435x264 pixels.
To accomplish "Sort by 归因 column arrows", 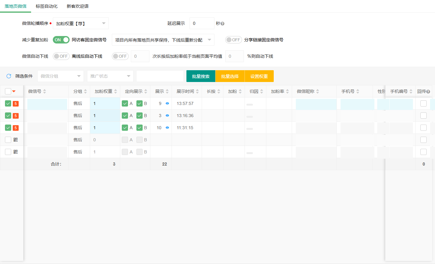I will 262,91.
